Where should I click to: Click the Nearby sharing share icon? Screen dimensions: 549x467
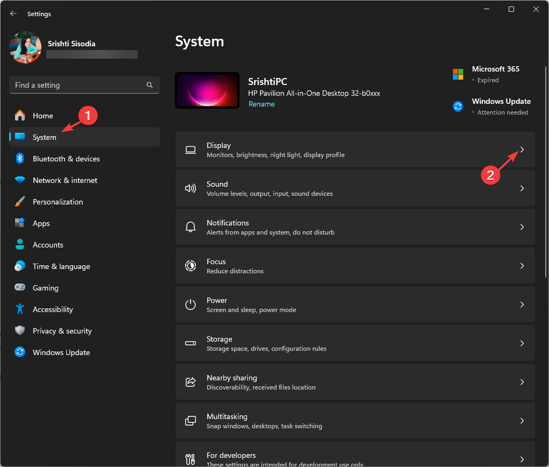coord(191,382)
